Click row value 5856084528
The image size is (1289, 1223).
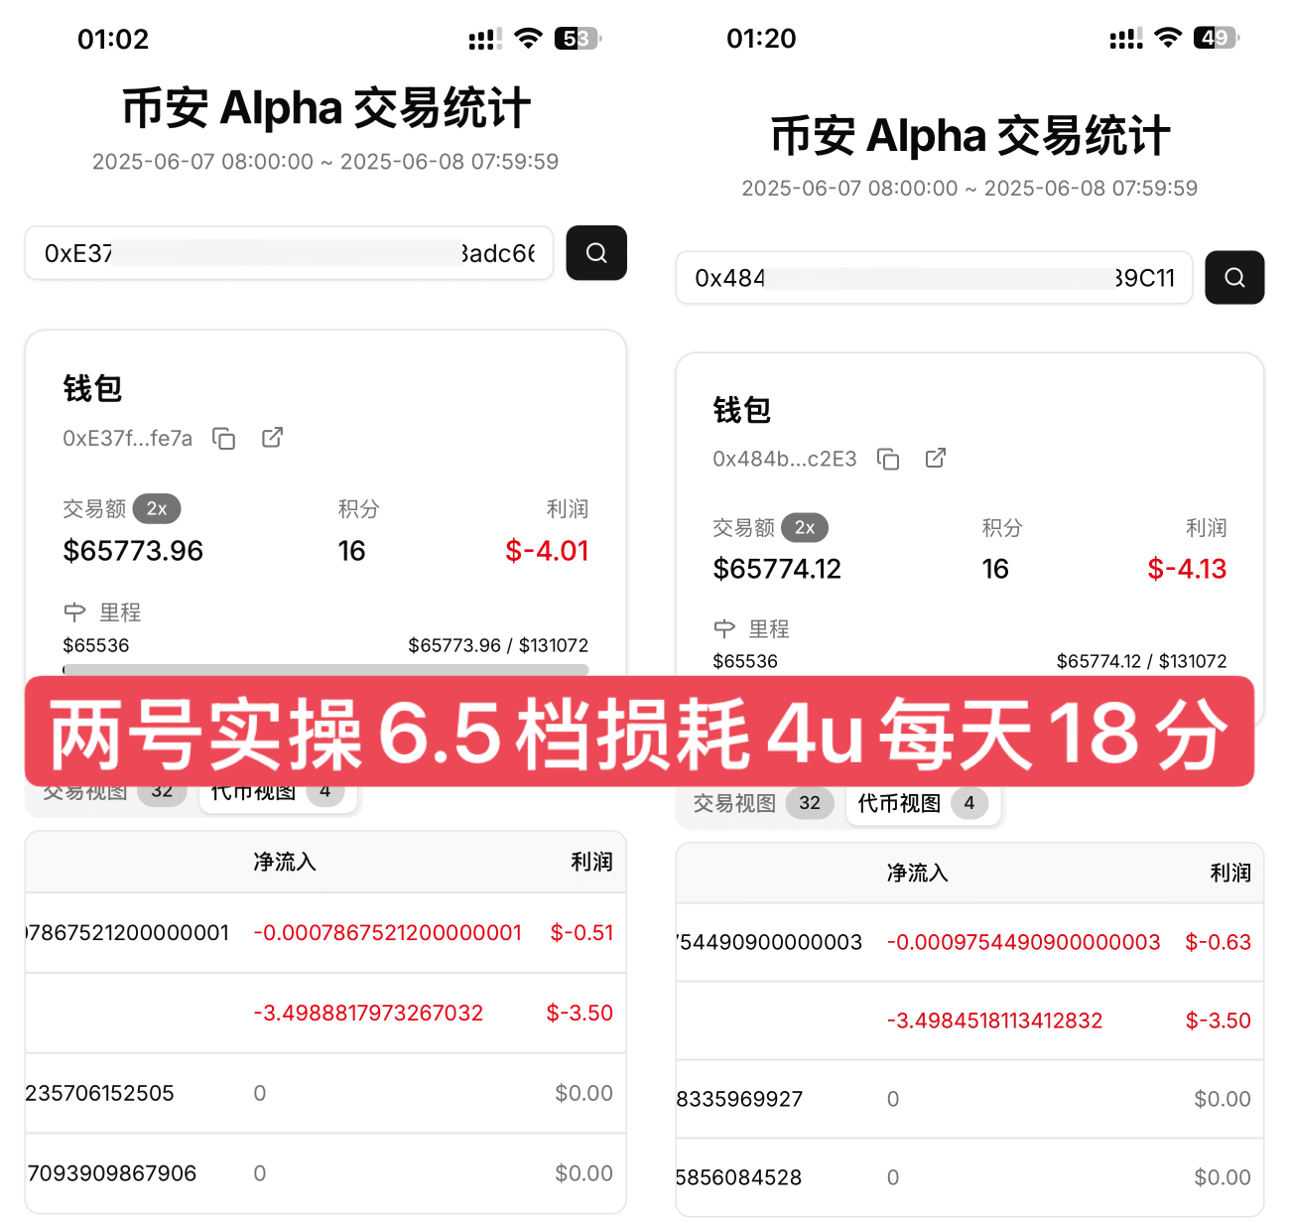point(739,1177)
